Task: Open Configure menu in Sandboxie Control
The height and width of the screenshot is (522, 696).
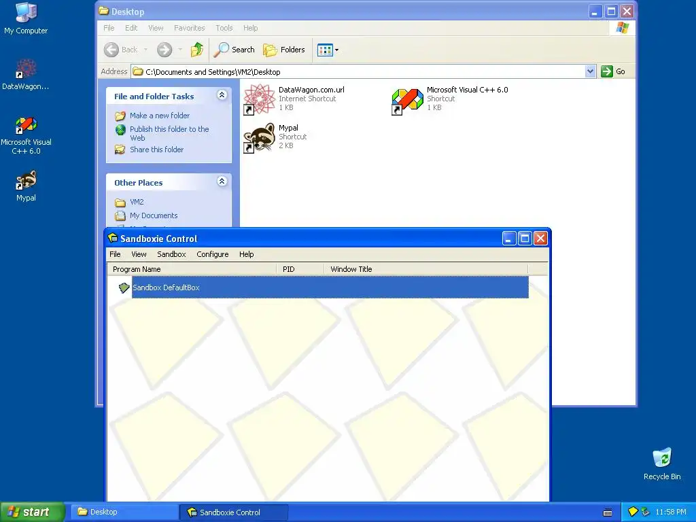Action: (x=213, y=254)
